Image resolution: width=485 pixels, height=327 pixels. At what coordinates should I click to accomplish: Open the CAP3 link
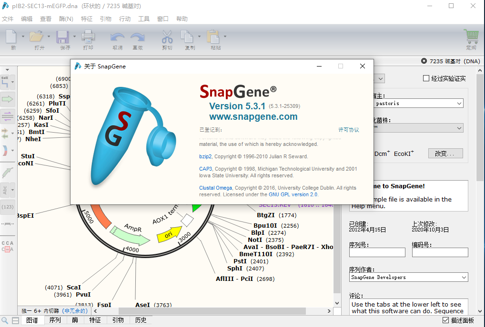(x=206, y=169)
